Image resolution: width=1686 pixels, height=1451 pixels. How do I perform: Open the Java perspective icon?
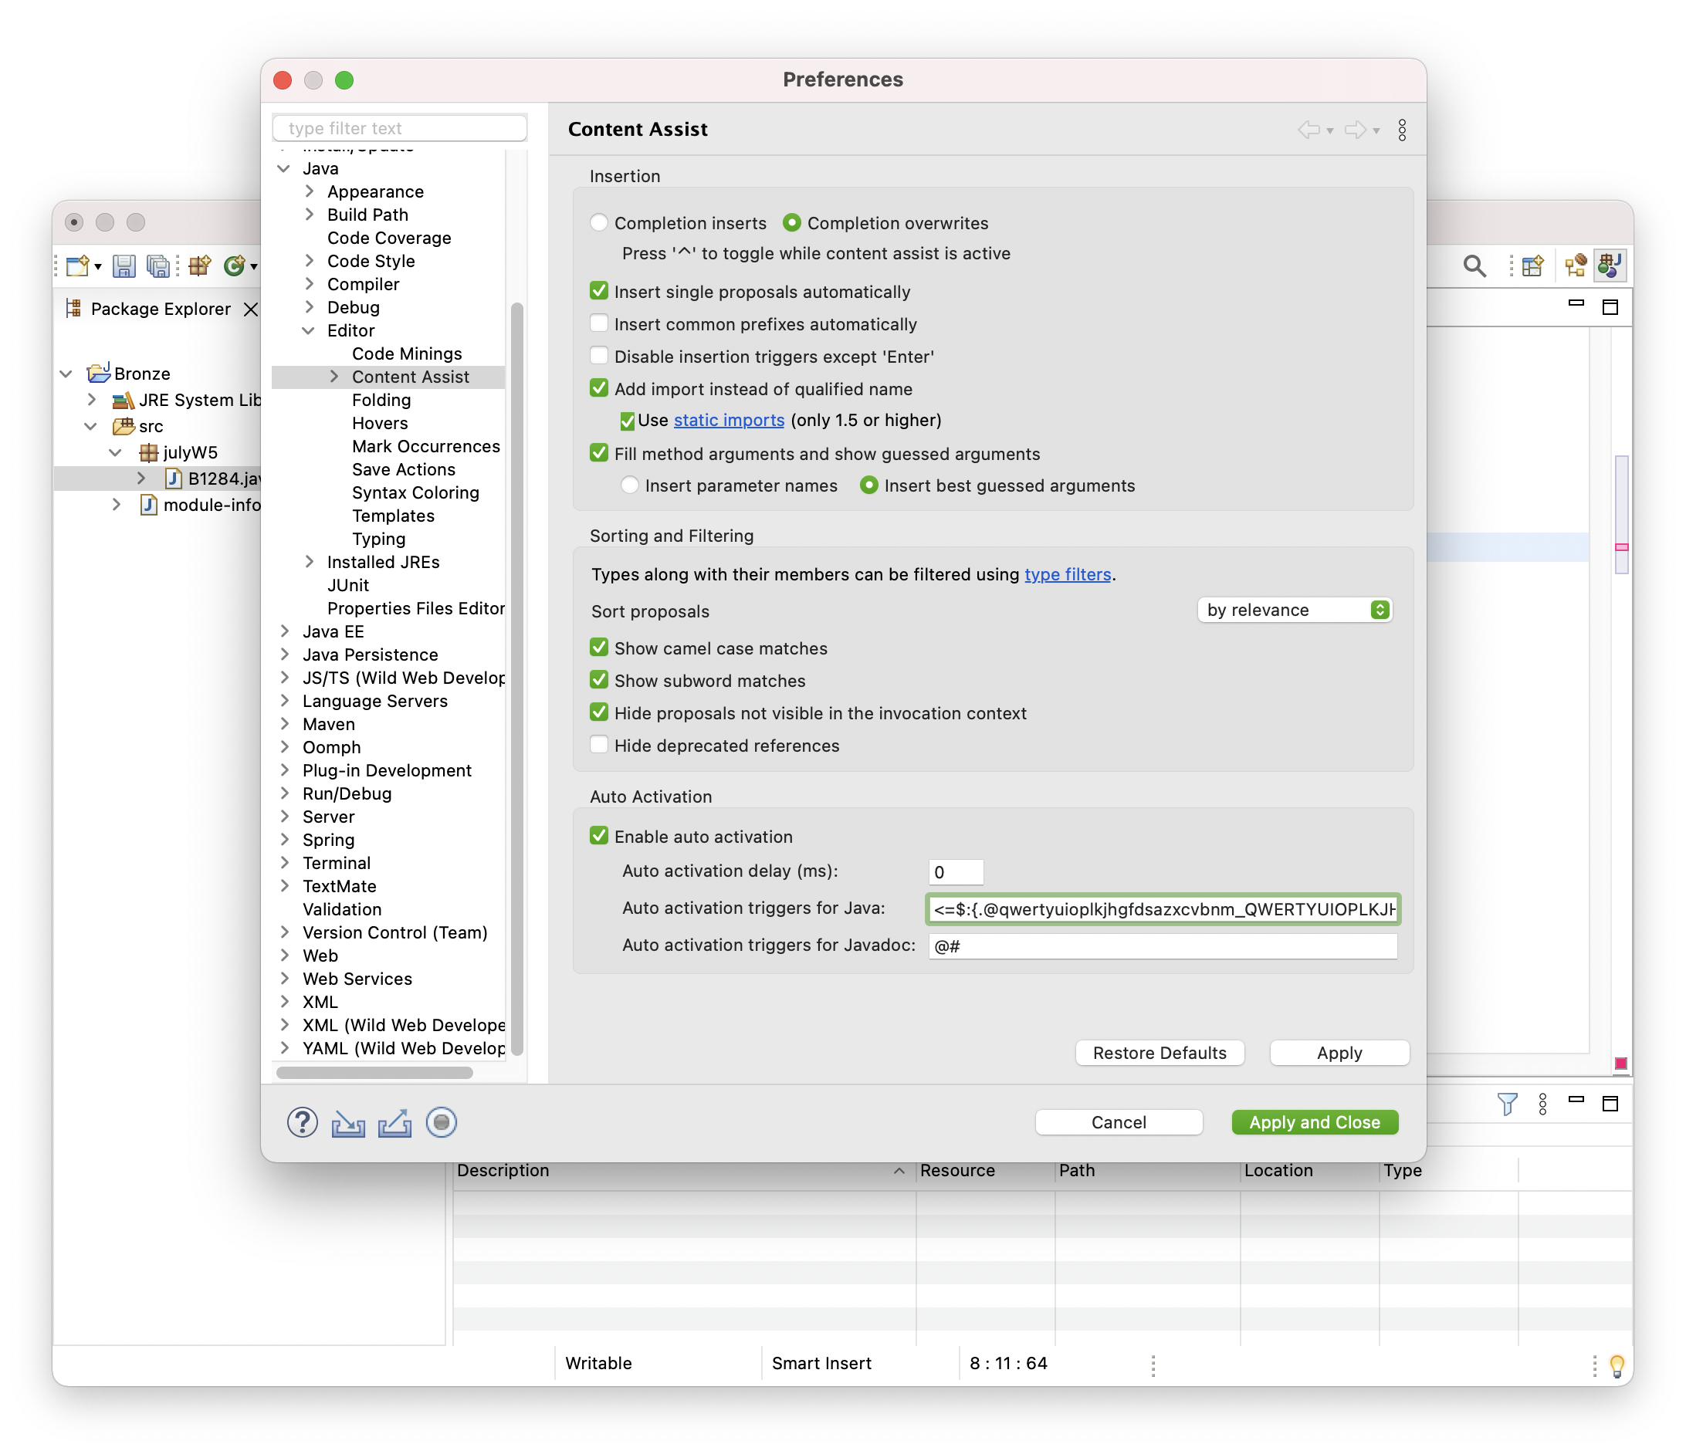(1609, 266)
